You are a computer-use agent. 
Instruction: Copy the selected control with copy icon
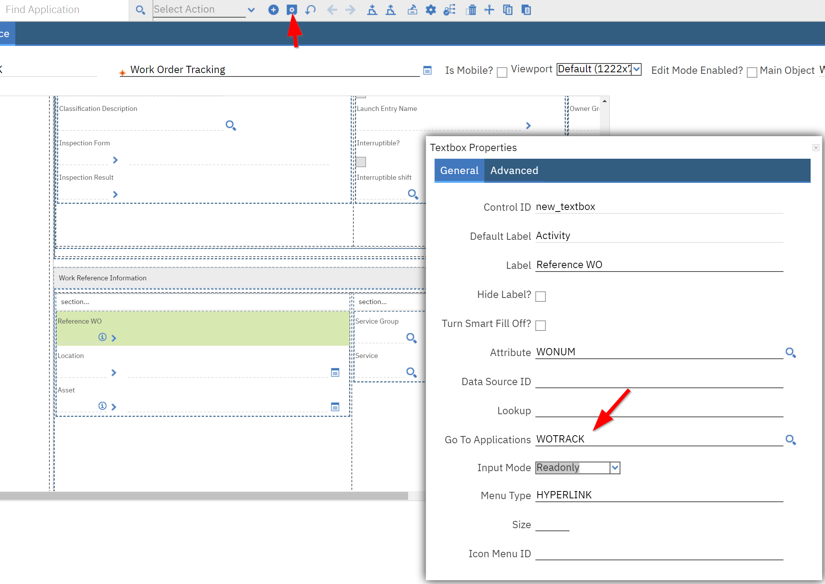coord(508,10)
